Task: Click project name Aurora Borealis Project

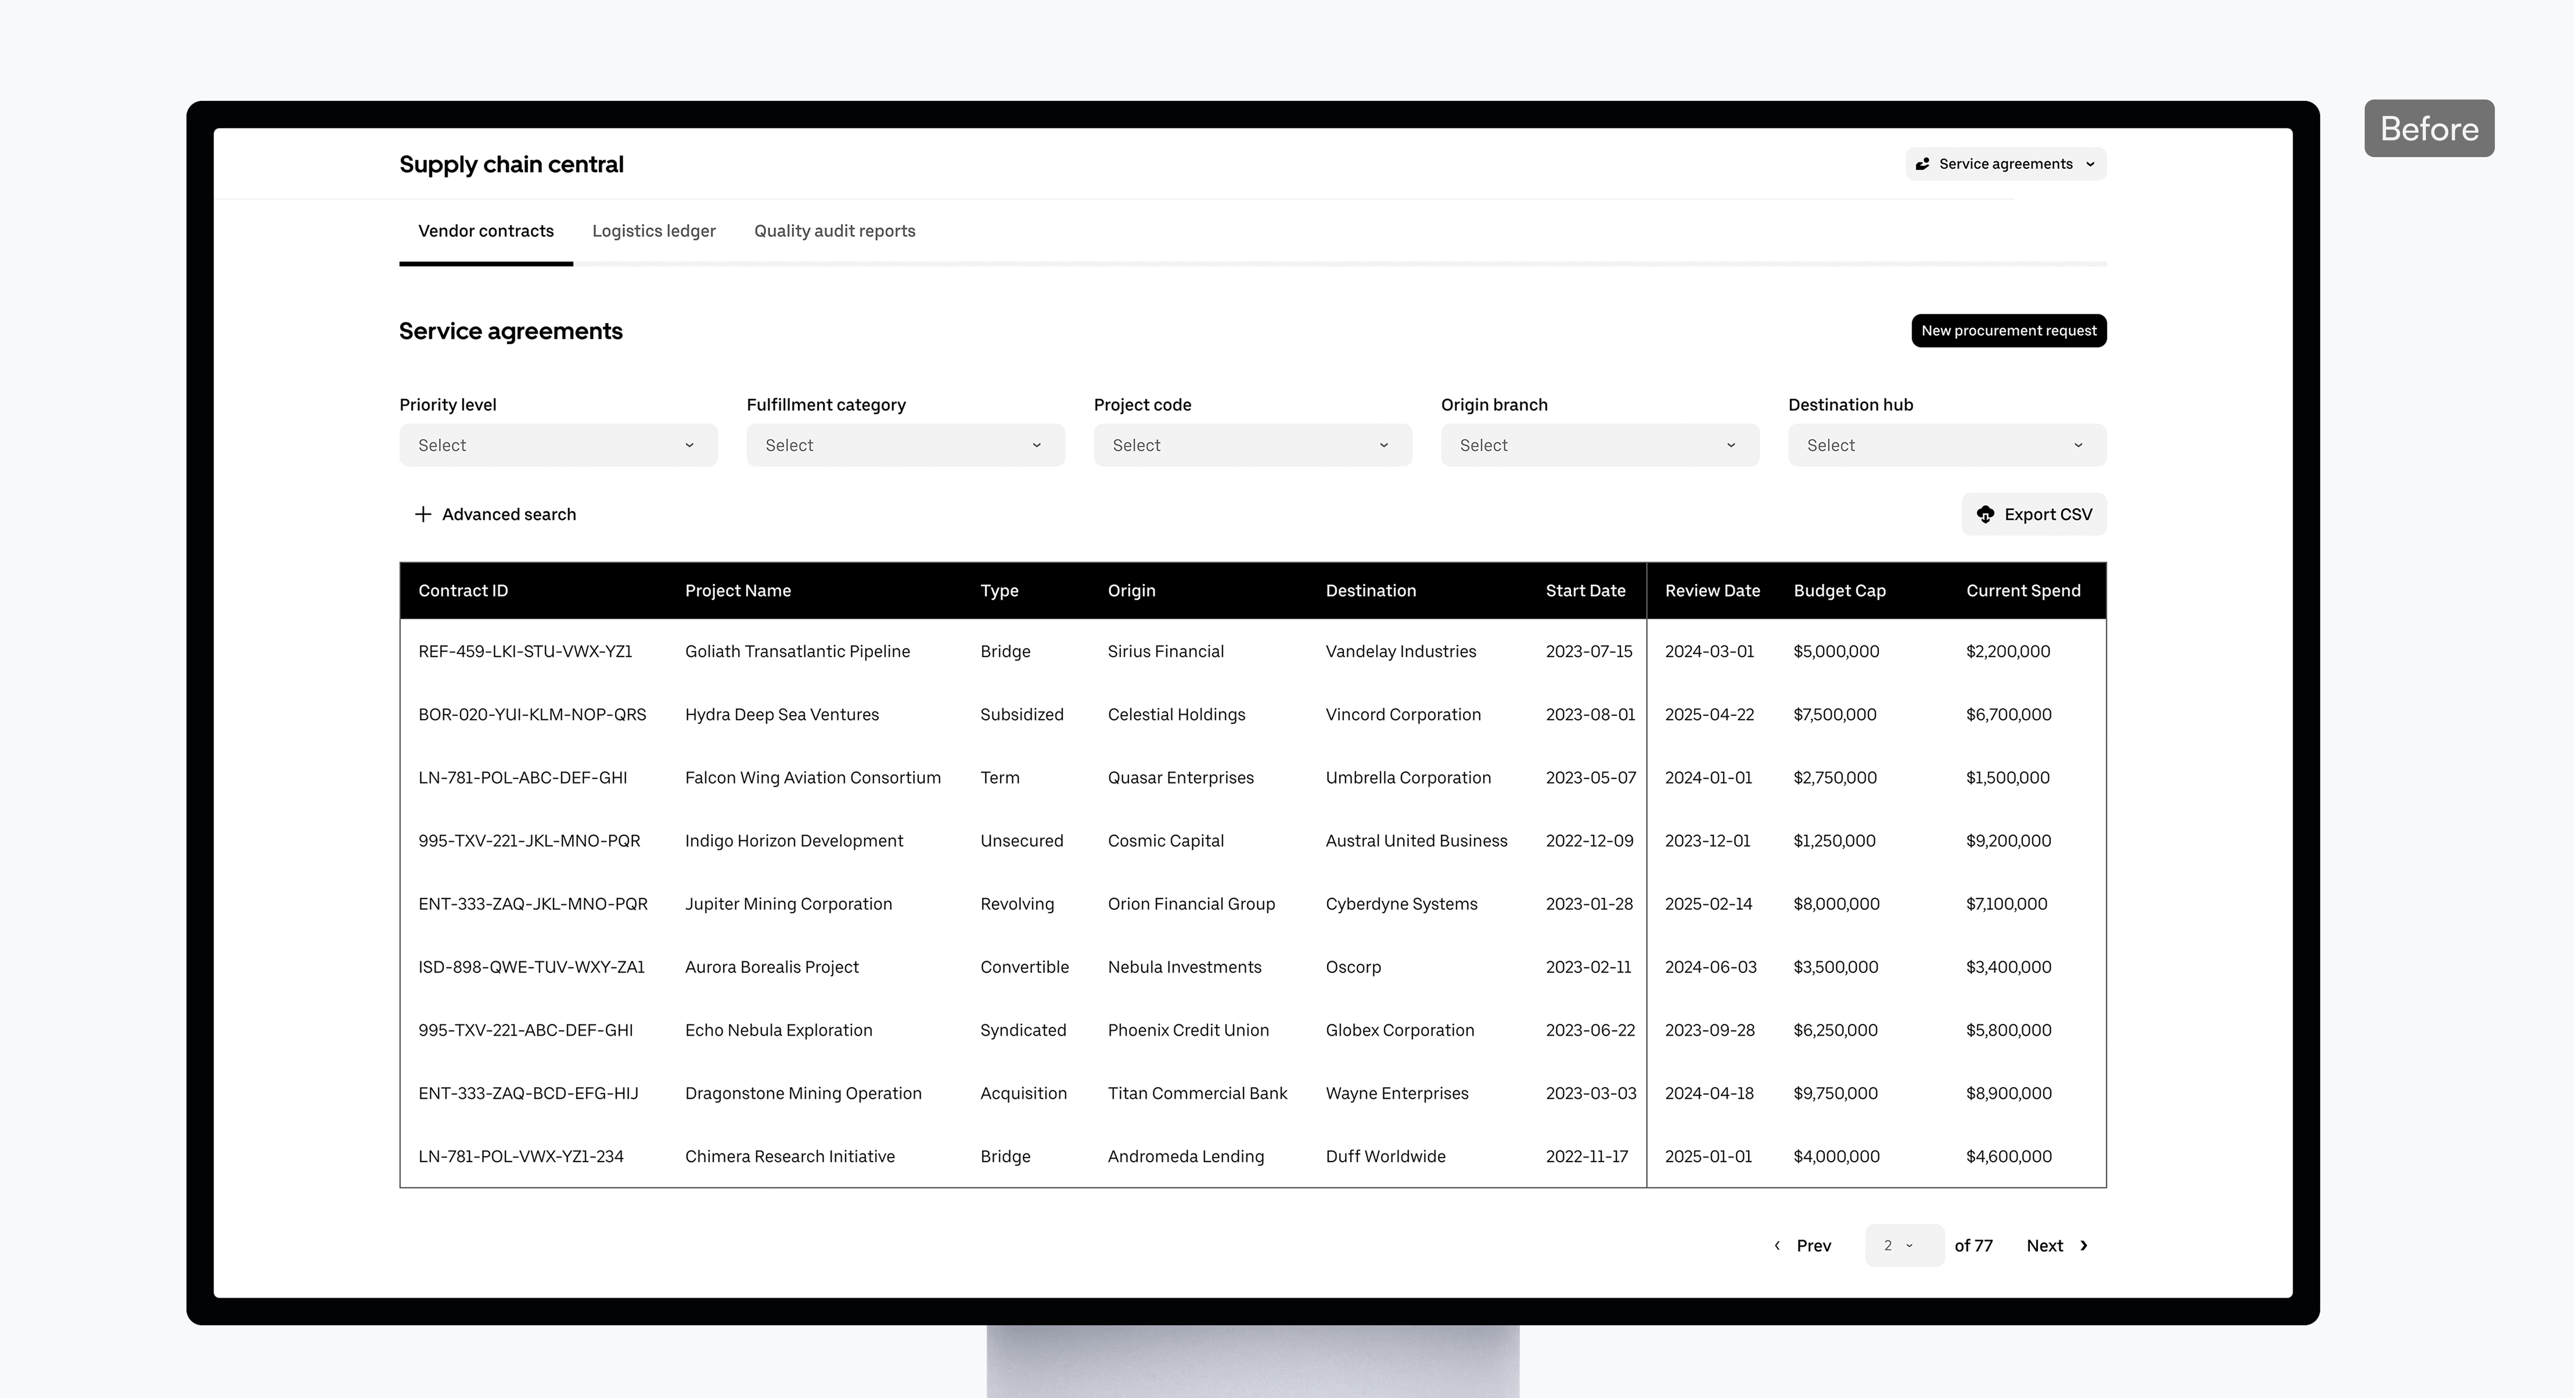Action: 772,967
